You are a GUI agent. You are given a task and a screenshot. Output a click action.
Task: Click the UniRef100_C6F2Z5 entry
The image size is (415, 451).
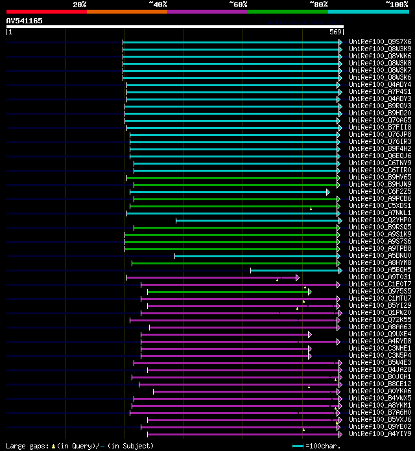[380, 192]
